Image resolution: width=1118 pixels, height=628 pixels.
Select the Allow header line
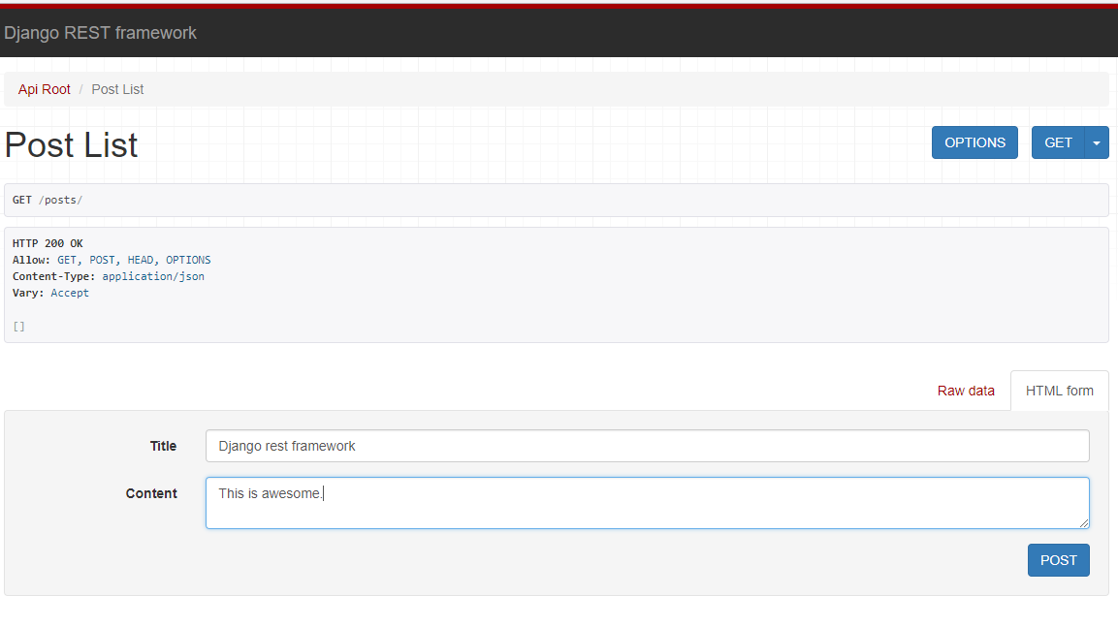point(112,260)
